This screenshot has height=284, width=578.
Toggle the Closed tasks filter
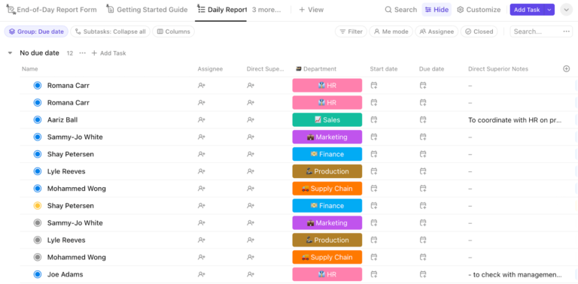coord(479,32)
